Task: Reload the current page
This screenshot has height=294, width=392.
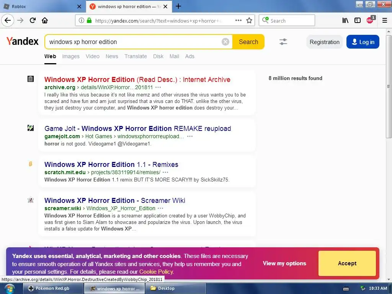Action: click(x=33, y=20)
